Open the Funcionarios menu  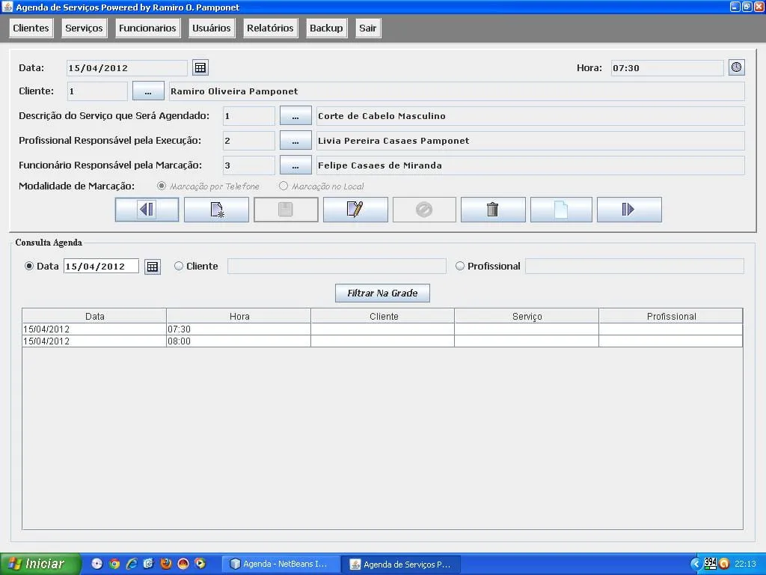[x=147, y=28]
